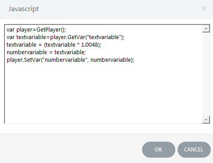The height and width of the screenshot is (163, 213).
Task: Click the player.SetVar("numbervariable") line
Action: (70, 60)
